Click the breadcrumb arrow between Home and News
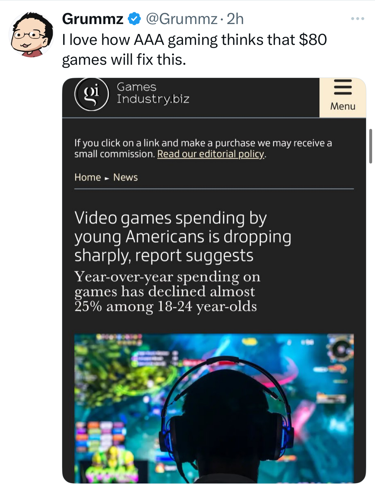The width and height of the screenshot is (375, 487). tap(107, 178)
